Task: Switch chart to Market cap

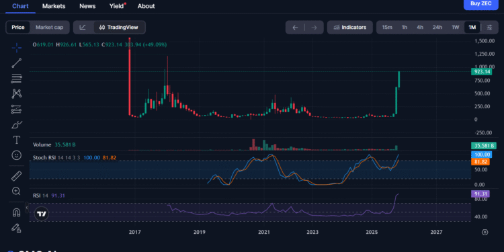Action: coord(50,28)
